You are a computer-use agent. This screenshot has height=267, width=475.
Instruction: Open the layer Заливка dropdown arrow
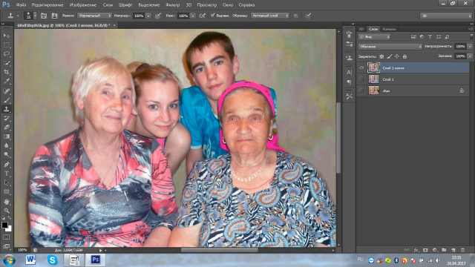pos(470,56)
